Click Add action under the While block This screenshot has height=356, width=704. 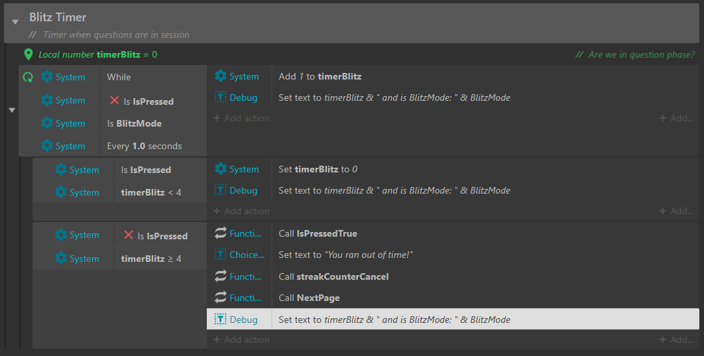pyautogui.click(x=241, y=118)
